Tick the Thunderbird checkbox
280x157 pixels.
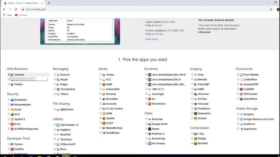(x=55, y=89)
